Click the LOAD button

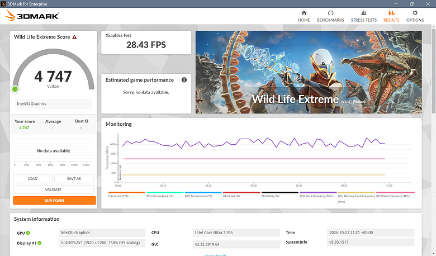(32, 179)
